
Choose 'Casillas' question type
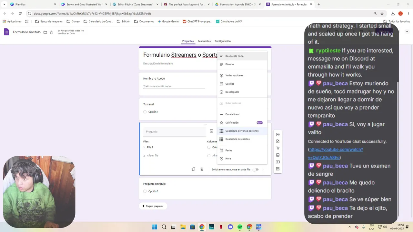pos(242,84)
